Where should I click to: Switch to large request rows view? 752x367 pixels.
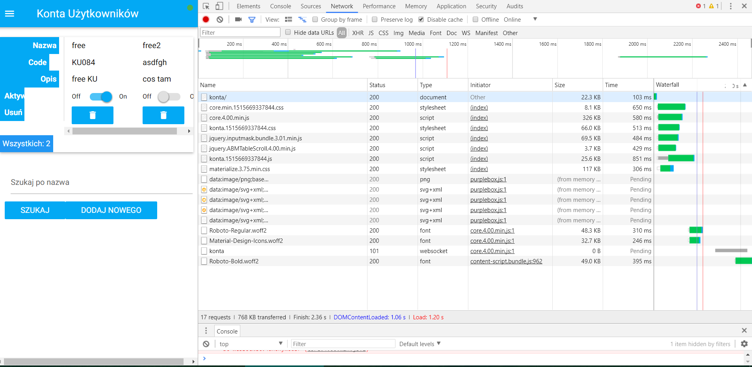(x=288, y=19)
